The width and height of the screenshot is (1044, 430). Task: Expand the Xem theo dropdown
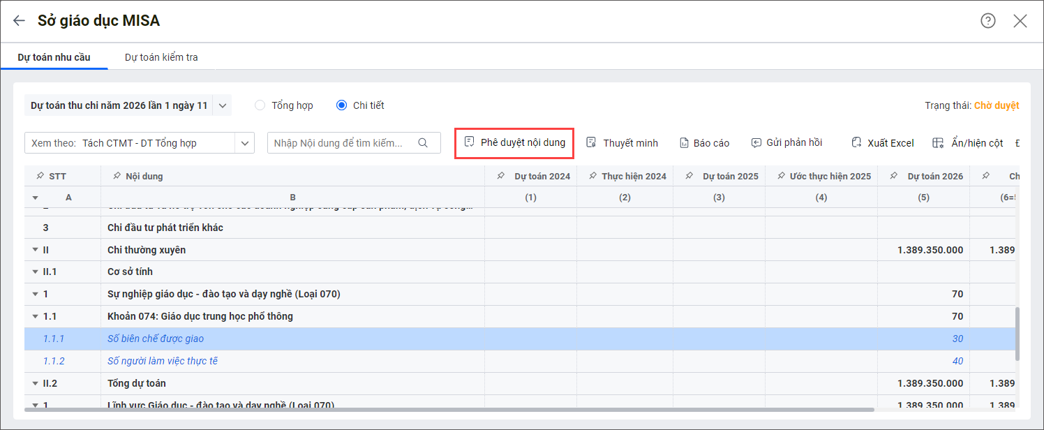click(244, 143)
